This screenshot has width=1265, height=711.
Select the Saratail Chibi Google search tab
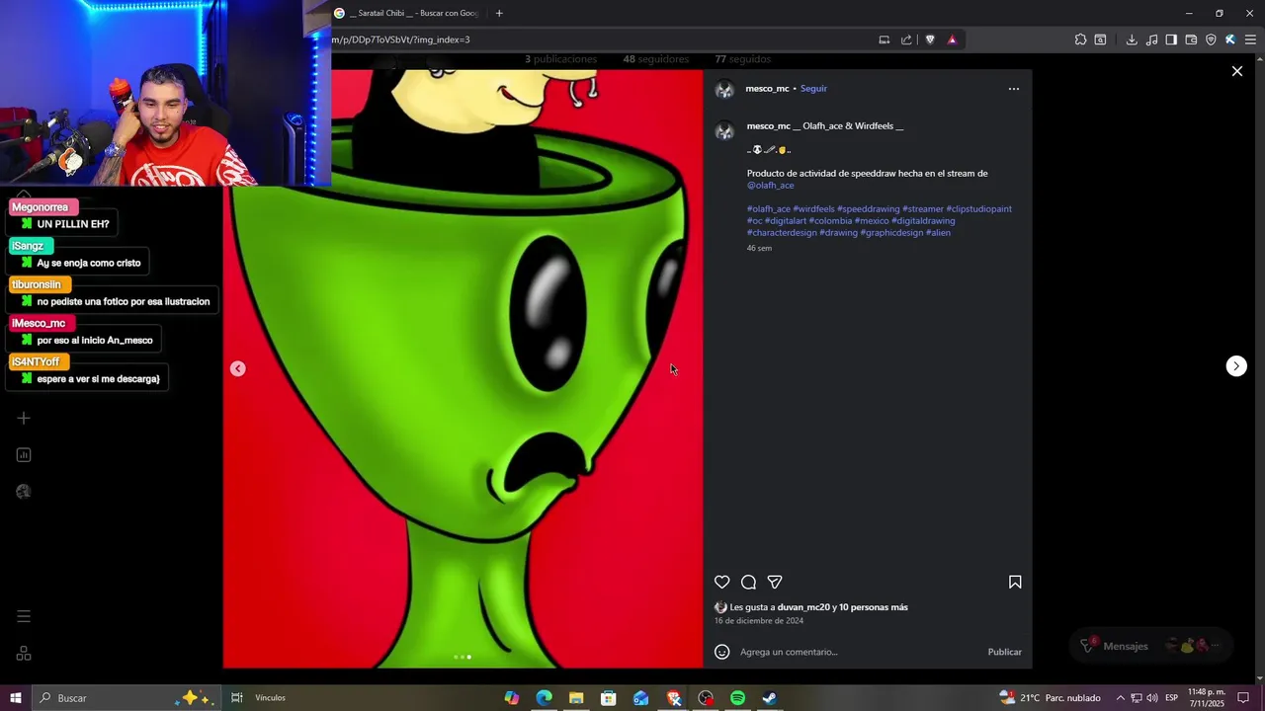pos(407,13)
